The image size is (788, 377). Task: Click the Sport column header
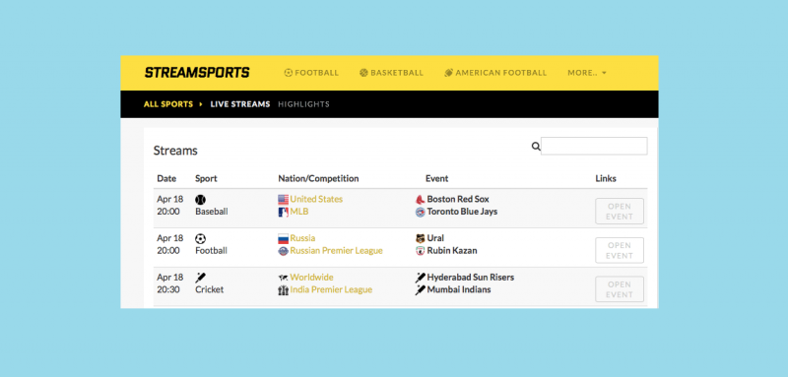click(x=206, y=179)
